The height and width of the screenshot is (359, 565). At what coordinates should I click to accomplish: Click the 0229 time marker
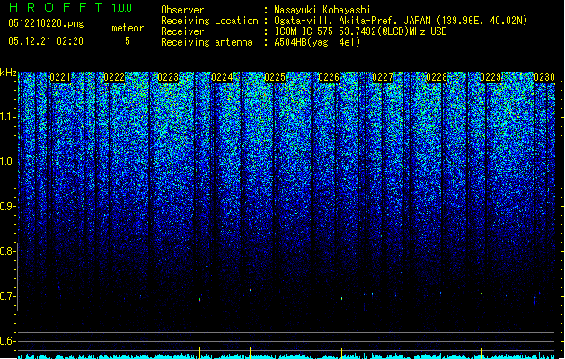(490, 77)
